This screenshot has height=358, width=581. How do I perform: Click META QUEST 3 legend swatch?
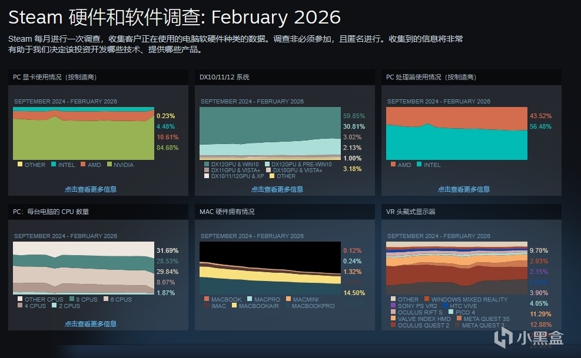[457, 324]
